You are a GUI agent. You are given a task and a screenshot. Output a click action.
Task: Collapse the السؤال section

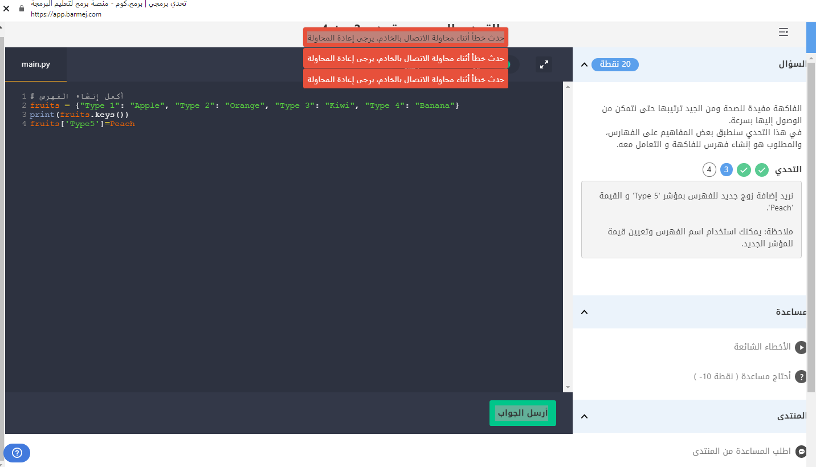(584, 64)
